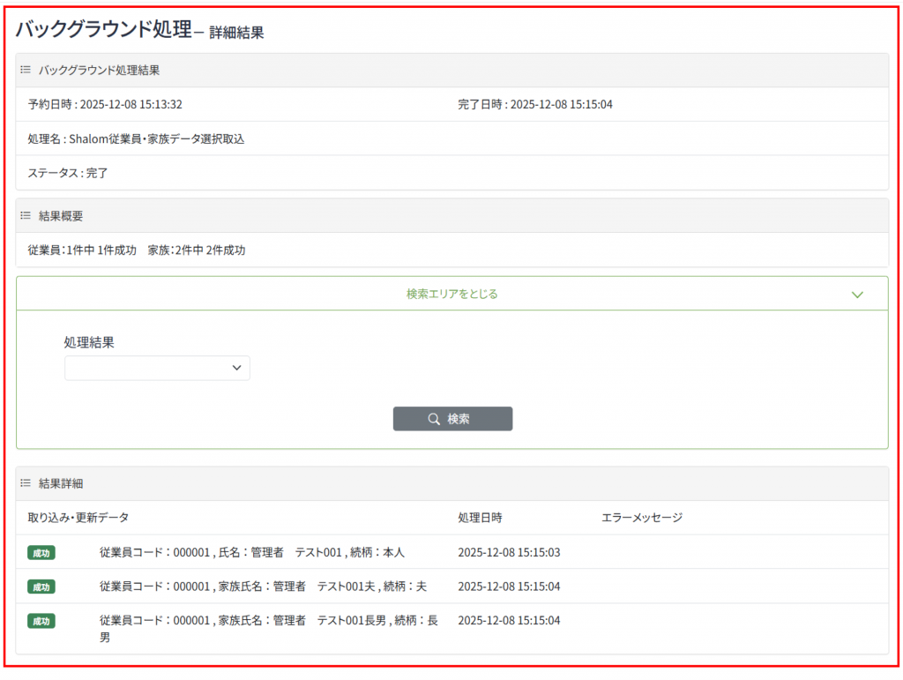This screenshot has width=903, height=680.
Task: Click 成功 badge on the 続柄：本人 row
Action: (41, 553)
